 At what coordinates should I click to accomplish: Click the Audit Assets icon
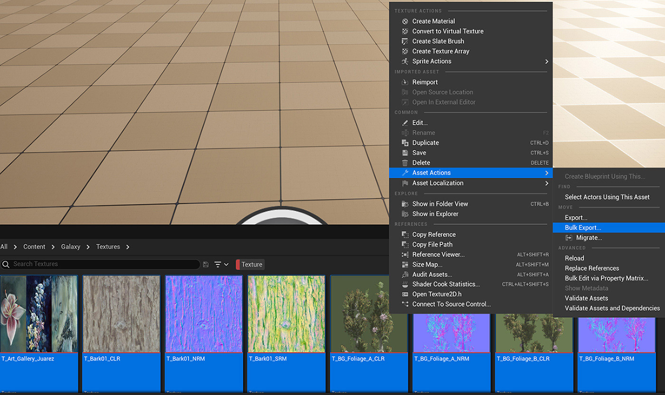405,275
